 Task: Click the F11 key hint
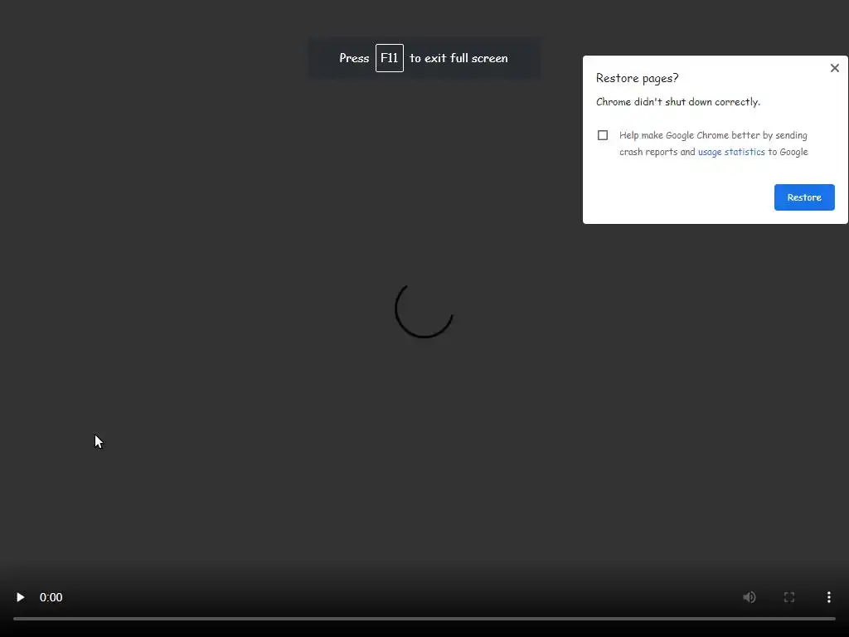click(x=390, y=58)
